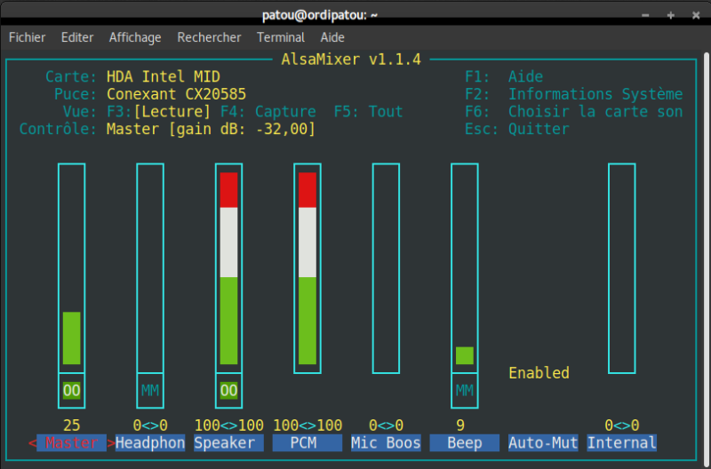The width and height of the screenshot is (711, 469).
Task: Click the Mic Boost 0<>0 value
Action: (386, 425)
